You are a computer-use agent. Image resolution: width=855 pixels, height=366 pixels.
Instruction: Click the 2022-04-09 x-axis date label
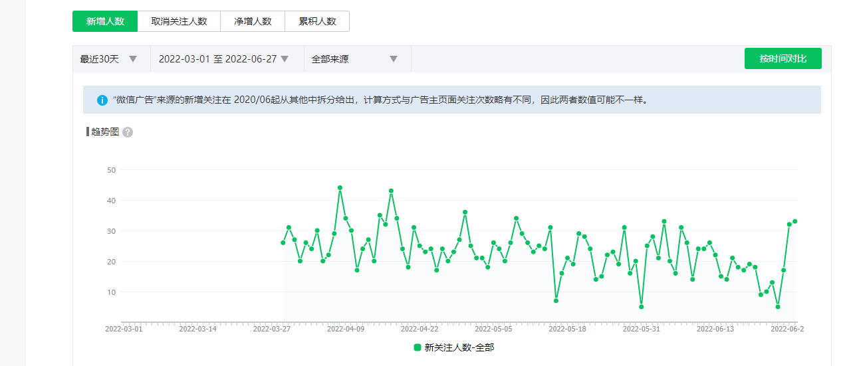click(346, 329)
